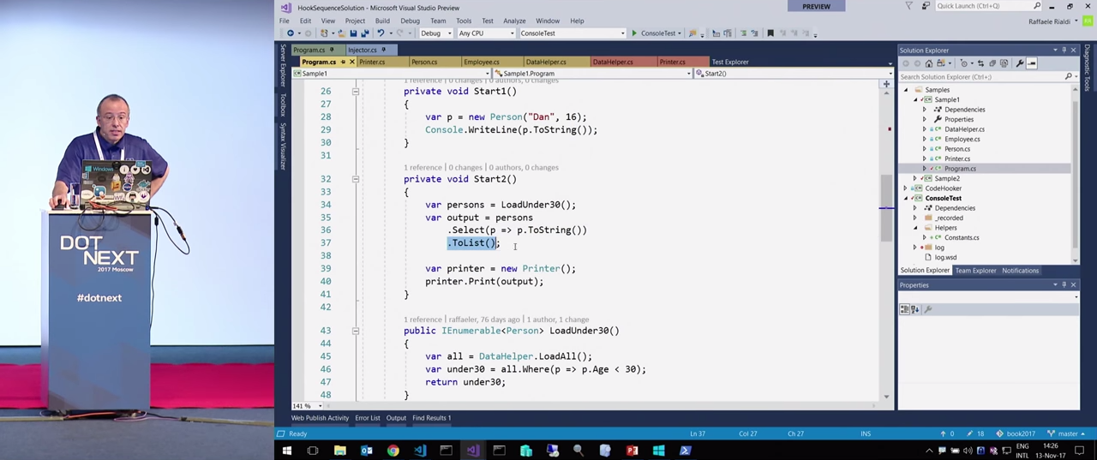
Task: Switch to Team Explorer tab
Action: point(975,271)
